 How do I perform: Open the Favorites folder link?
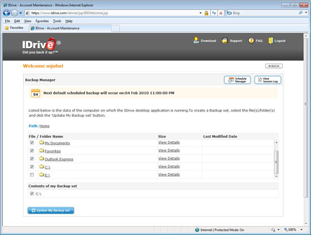coord(53,151)
